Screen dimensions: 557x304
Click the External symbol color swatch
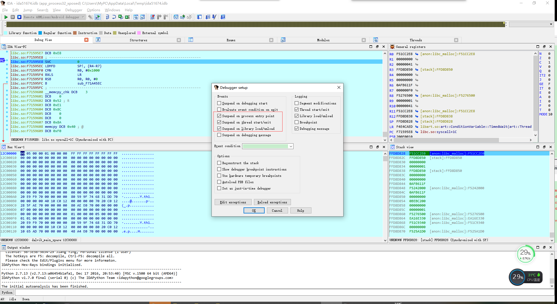pos(139,33)
